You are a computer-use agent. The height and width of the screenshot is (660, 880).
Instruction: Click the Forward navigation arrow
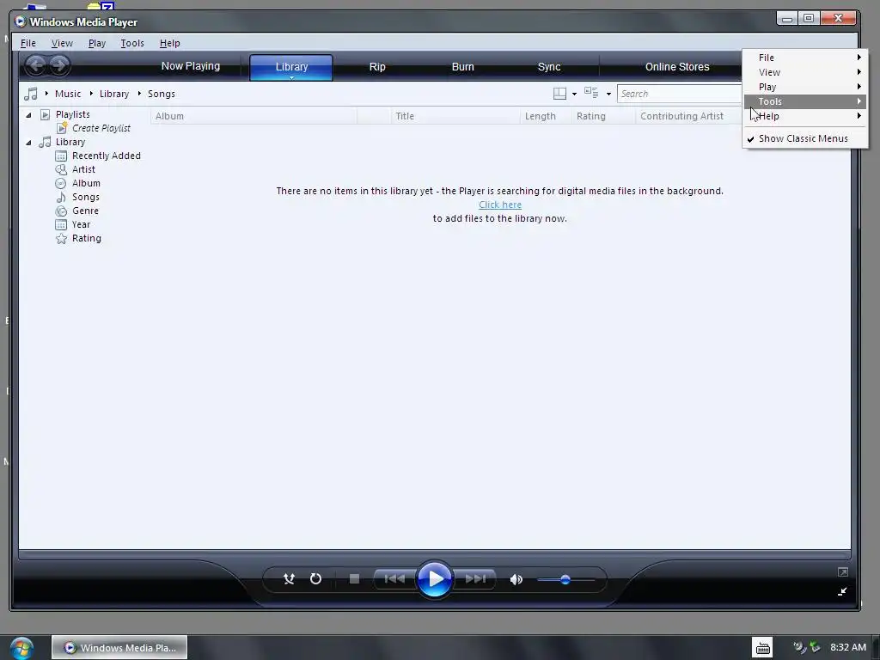[59, 65]
